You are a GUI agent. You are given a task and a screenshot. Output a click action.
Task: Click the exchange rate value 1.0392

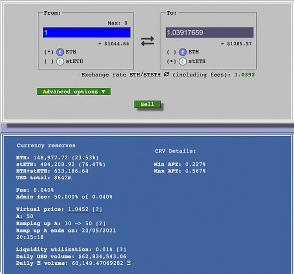[245, 75]
